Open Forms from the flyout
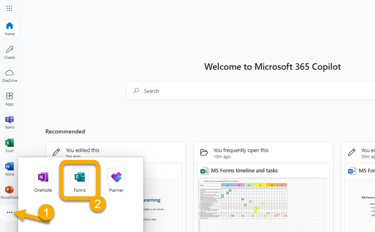Viewport: 375px width, 232px height. 80,180
